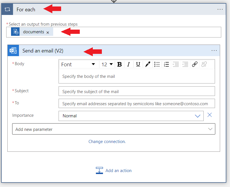Open the font size dropdown
Viewport: 230px width, 187px height.
coord(107,64)
